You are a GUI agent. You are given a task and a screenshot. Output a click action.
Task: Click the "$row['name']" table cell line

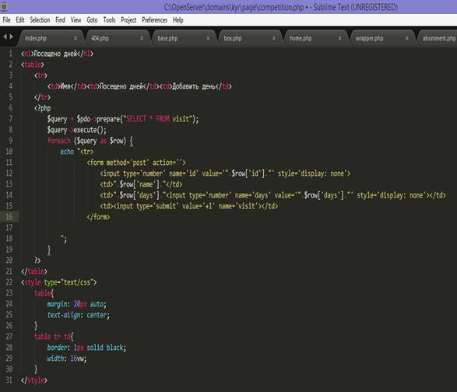click(141, 184)
